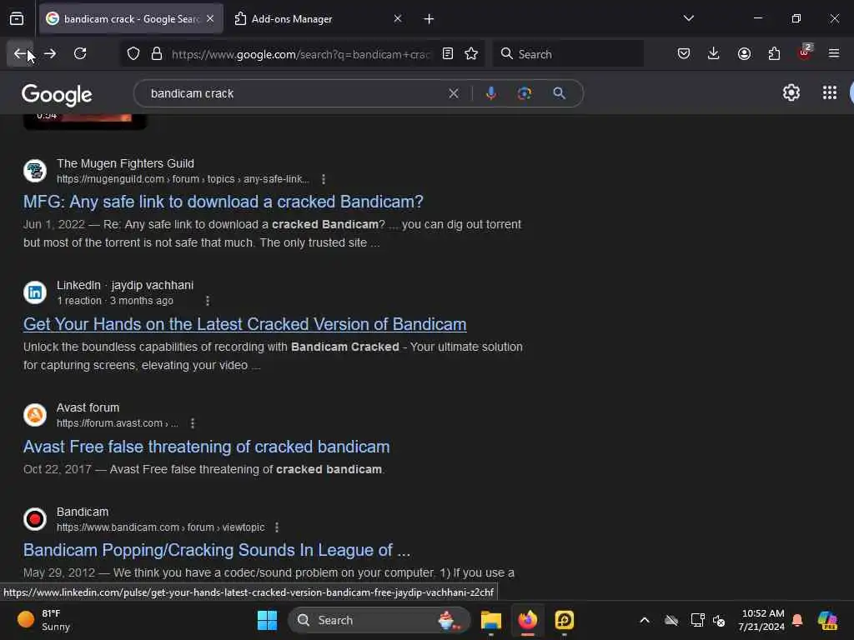Viewport: 854px width, 640px height.
Task: Open MFG cracked Bandicam result
Action: click(x=223, y=202)
